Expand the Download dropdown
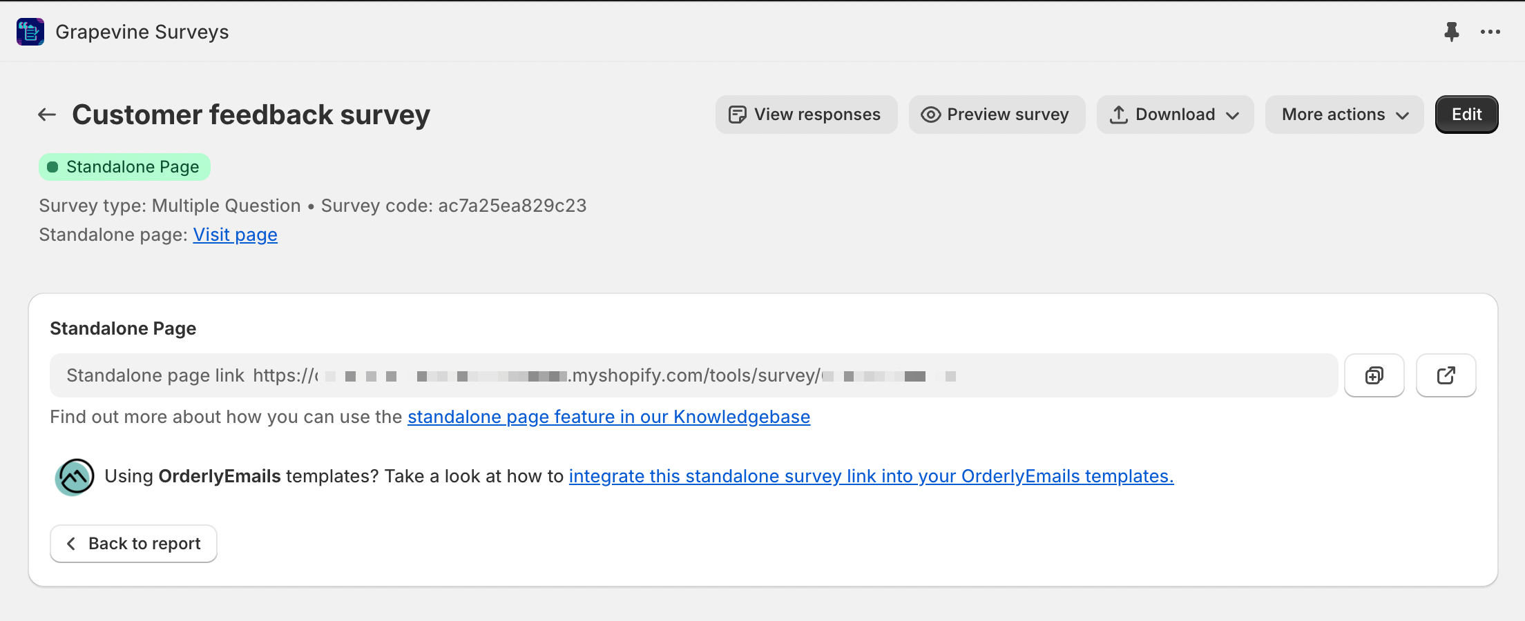The width and height of the screenshot is (1525, 621). click(1176, 115)
